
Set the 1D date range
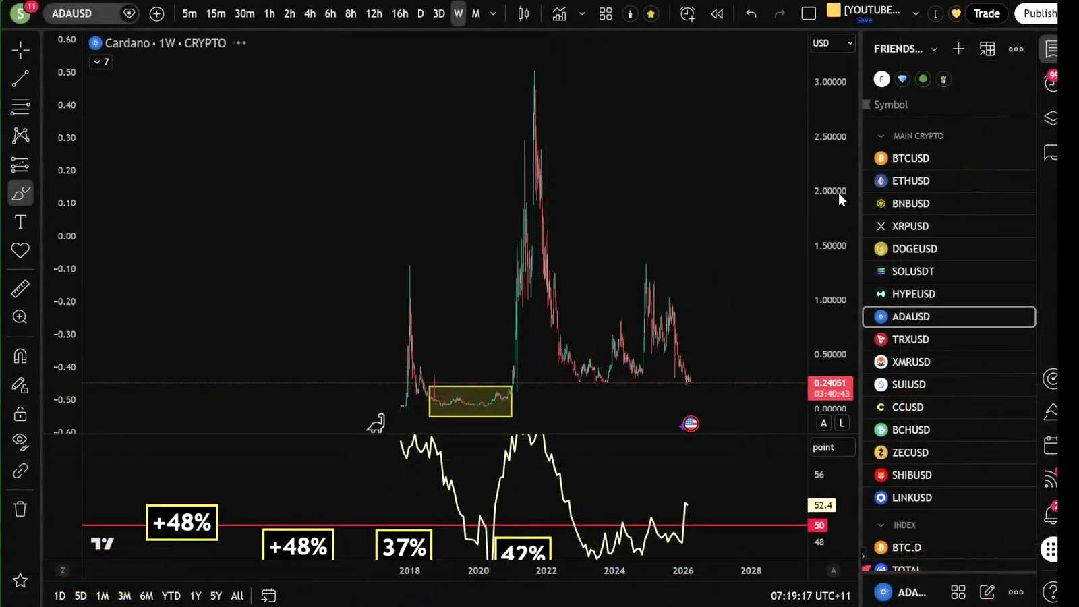tap(59, 596)
